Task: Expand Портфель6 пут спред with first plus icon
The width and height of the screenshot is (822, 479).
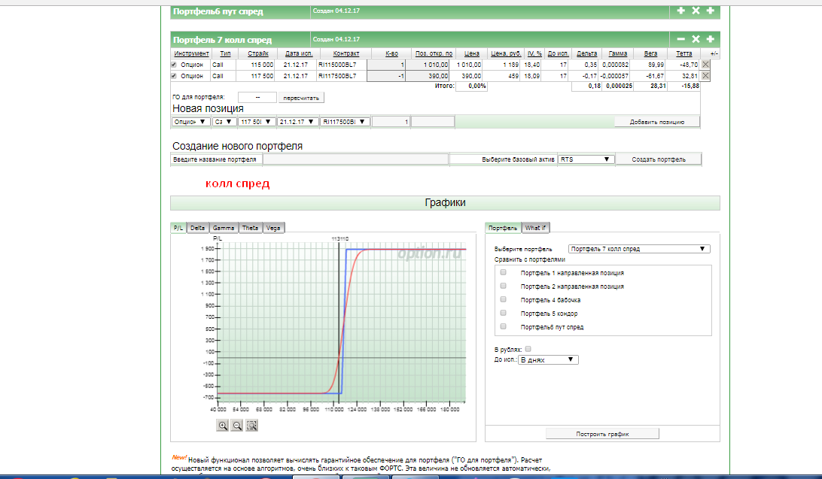Action: pos(681,11)
